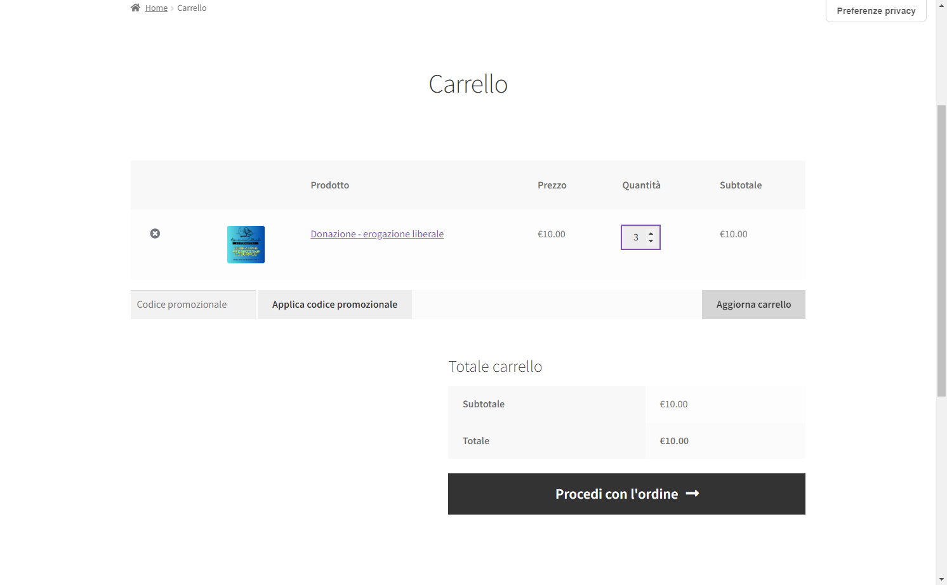This screenshot has height=585, width=947.
Task: Click the Prodotto column header
Action: pyautogui.click(x=330, y=185)
